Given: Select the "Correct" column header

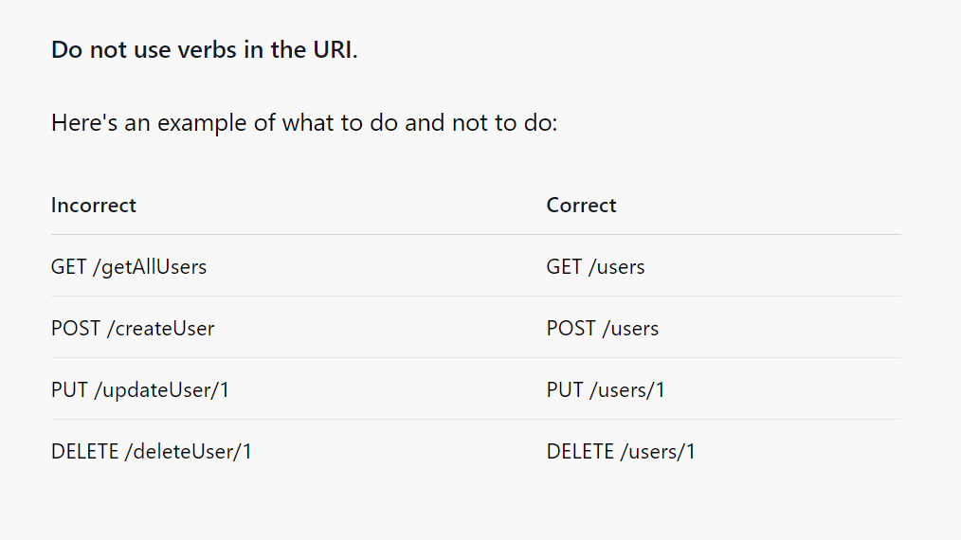Looking at the screenshot, I should [x=581, y=206].
